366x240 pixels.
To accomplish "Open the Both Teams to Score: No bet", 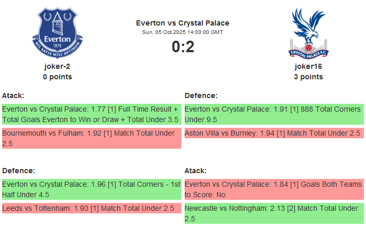I will 274,189.
